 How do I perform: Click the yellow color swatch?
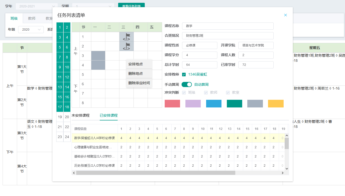[276, 104]
